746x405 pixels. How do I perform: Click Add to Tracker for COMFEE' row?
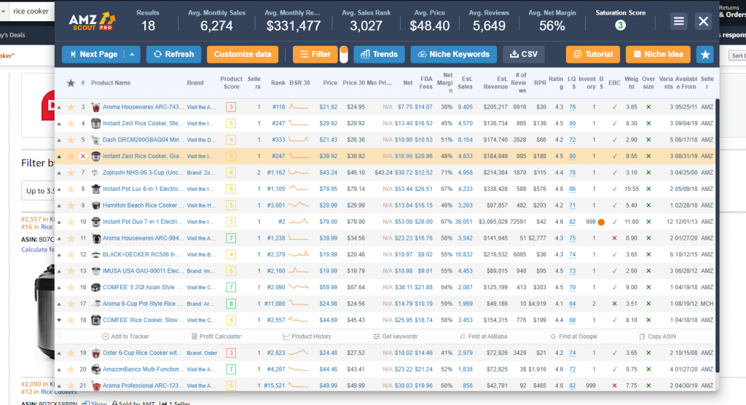125,337
